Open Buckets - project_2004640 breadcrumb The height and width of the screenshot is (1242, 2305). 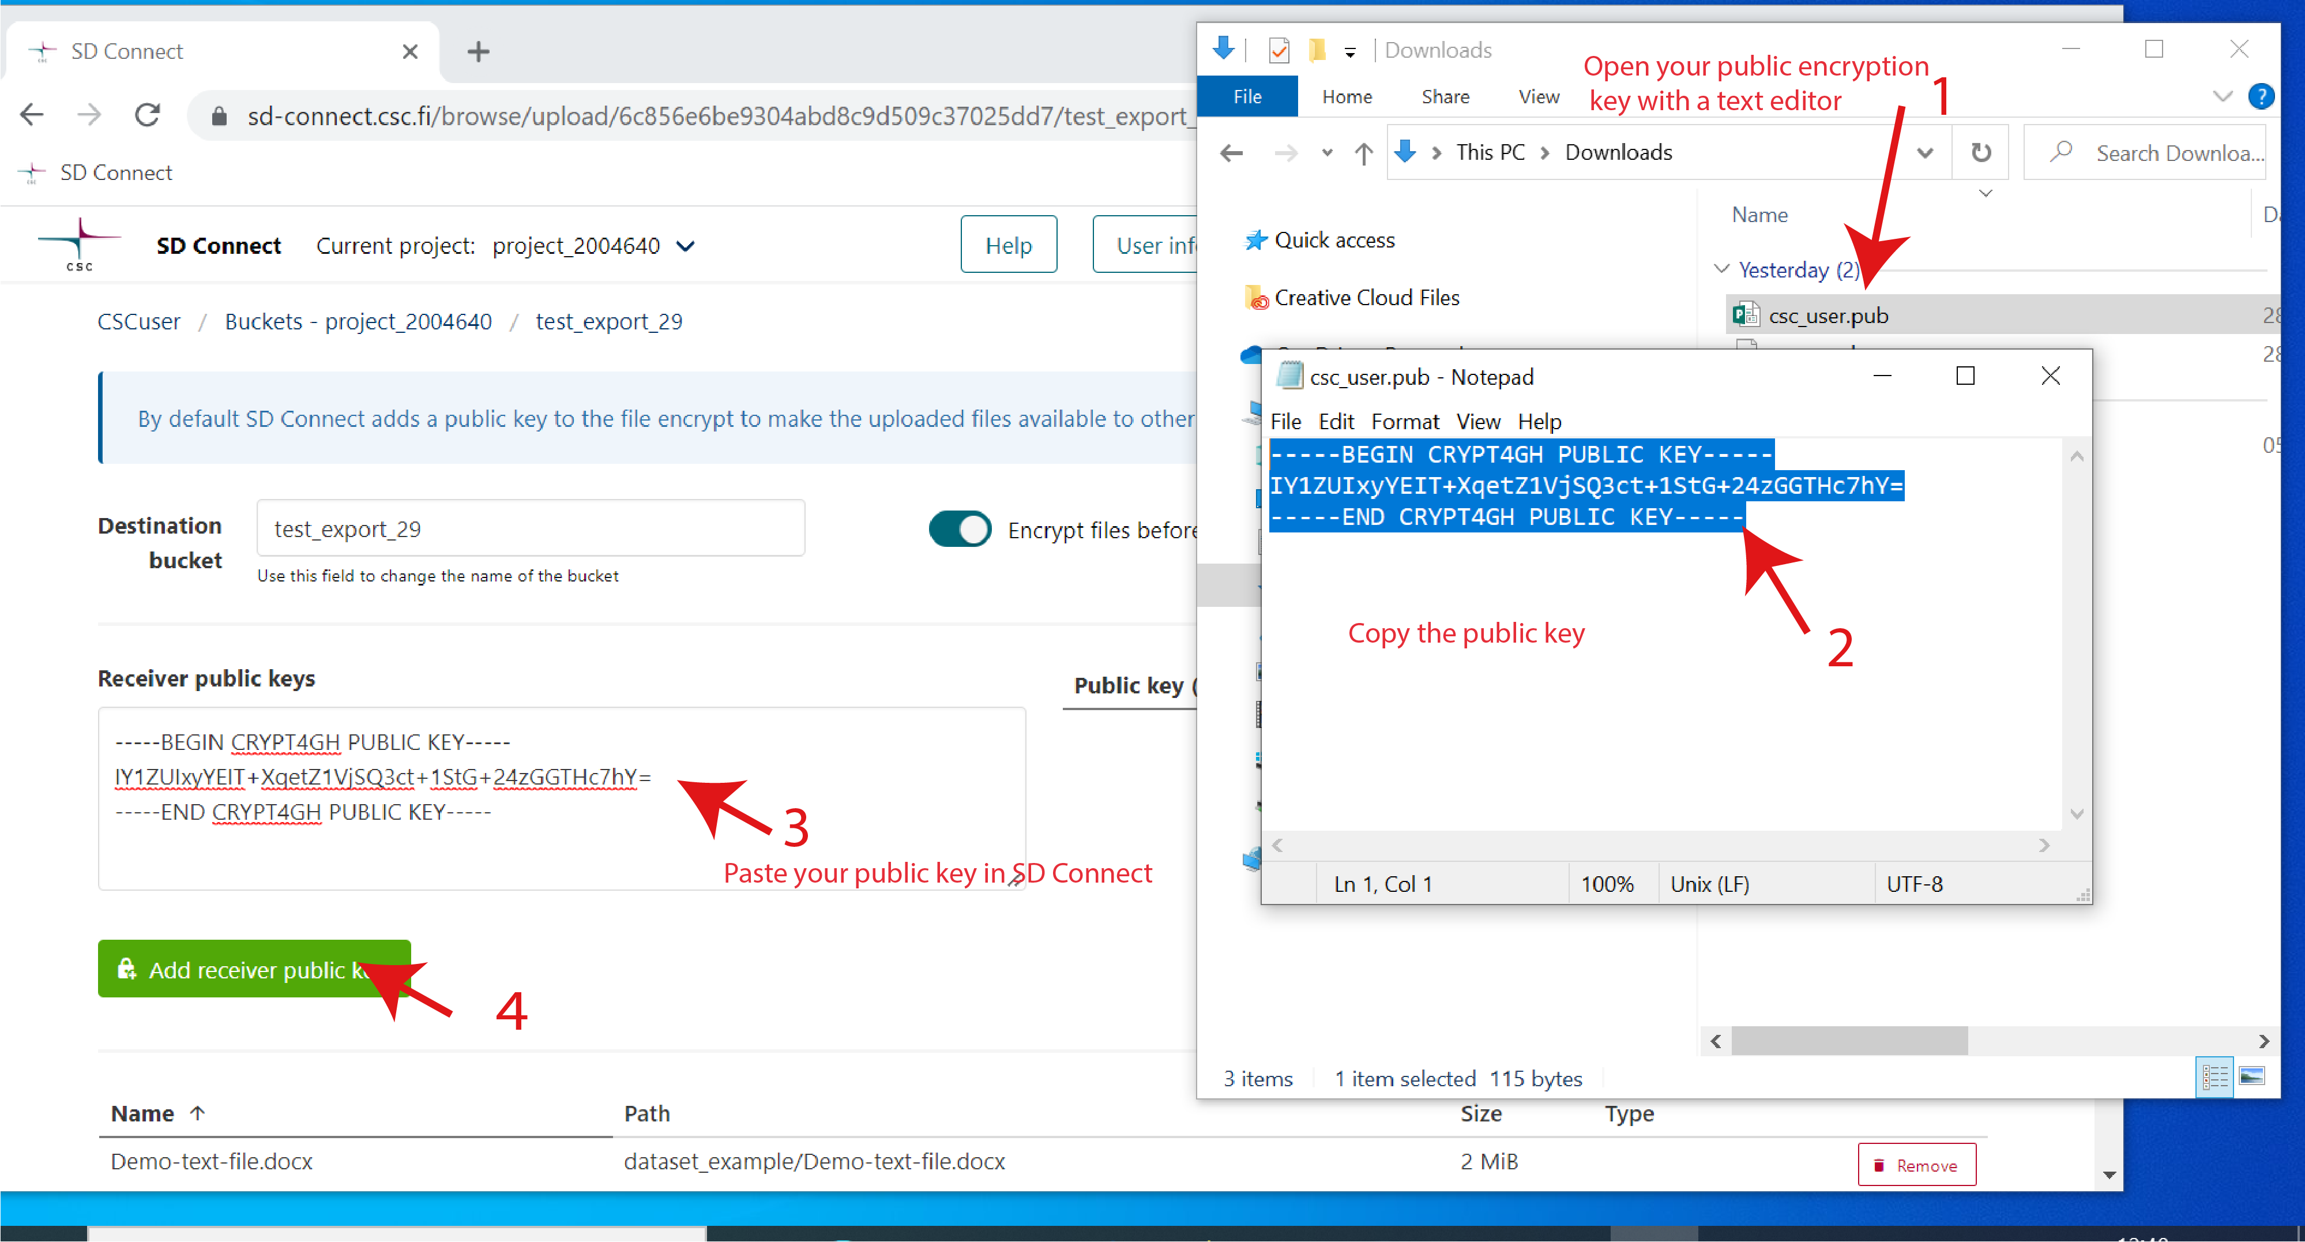tap(358, 321)
